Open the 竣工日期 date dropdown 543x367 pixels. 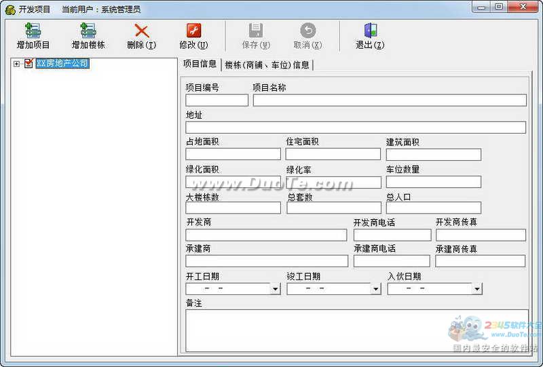click(375, 289)
